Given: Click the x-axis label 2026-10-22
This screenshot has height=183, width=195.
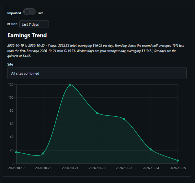Looking at the screenshot, I should (97, 168).
